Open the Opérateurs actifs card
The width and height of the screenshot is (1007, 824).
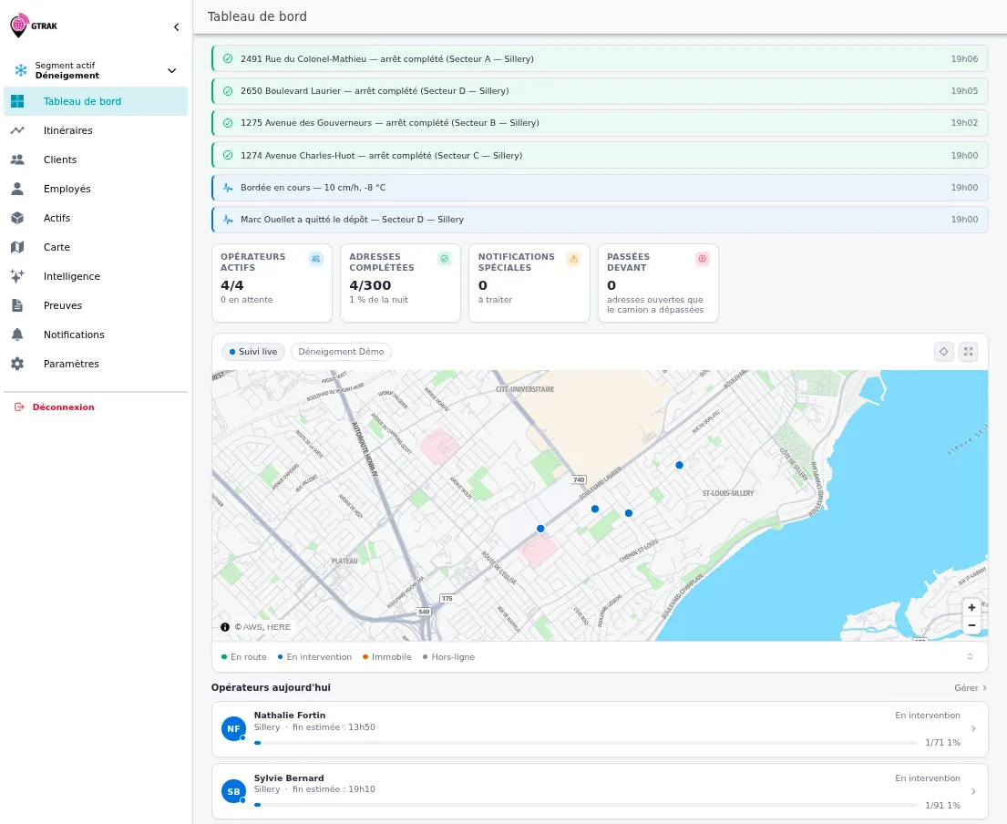(x=272, y=283)
